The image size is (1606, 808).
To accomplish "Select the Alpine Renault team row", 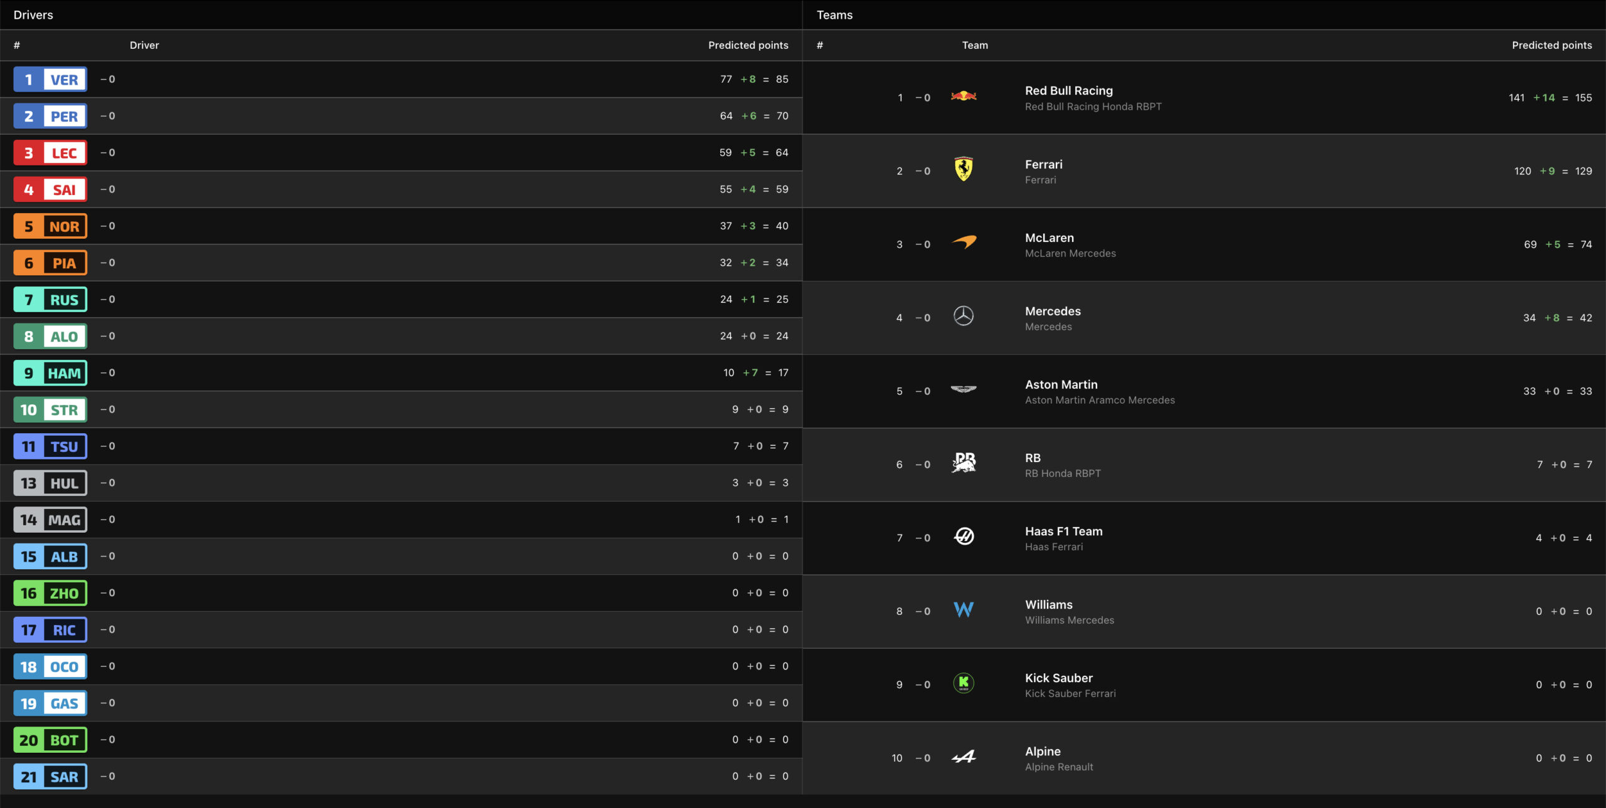I will [x=1192, y=758].
